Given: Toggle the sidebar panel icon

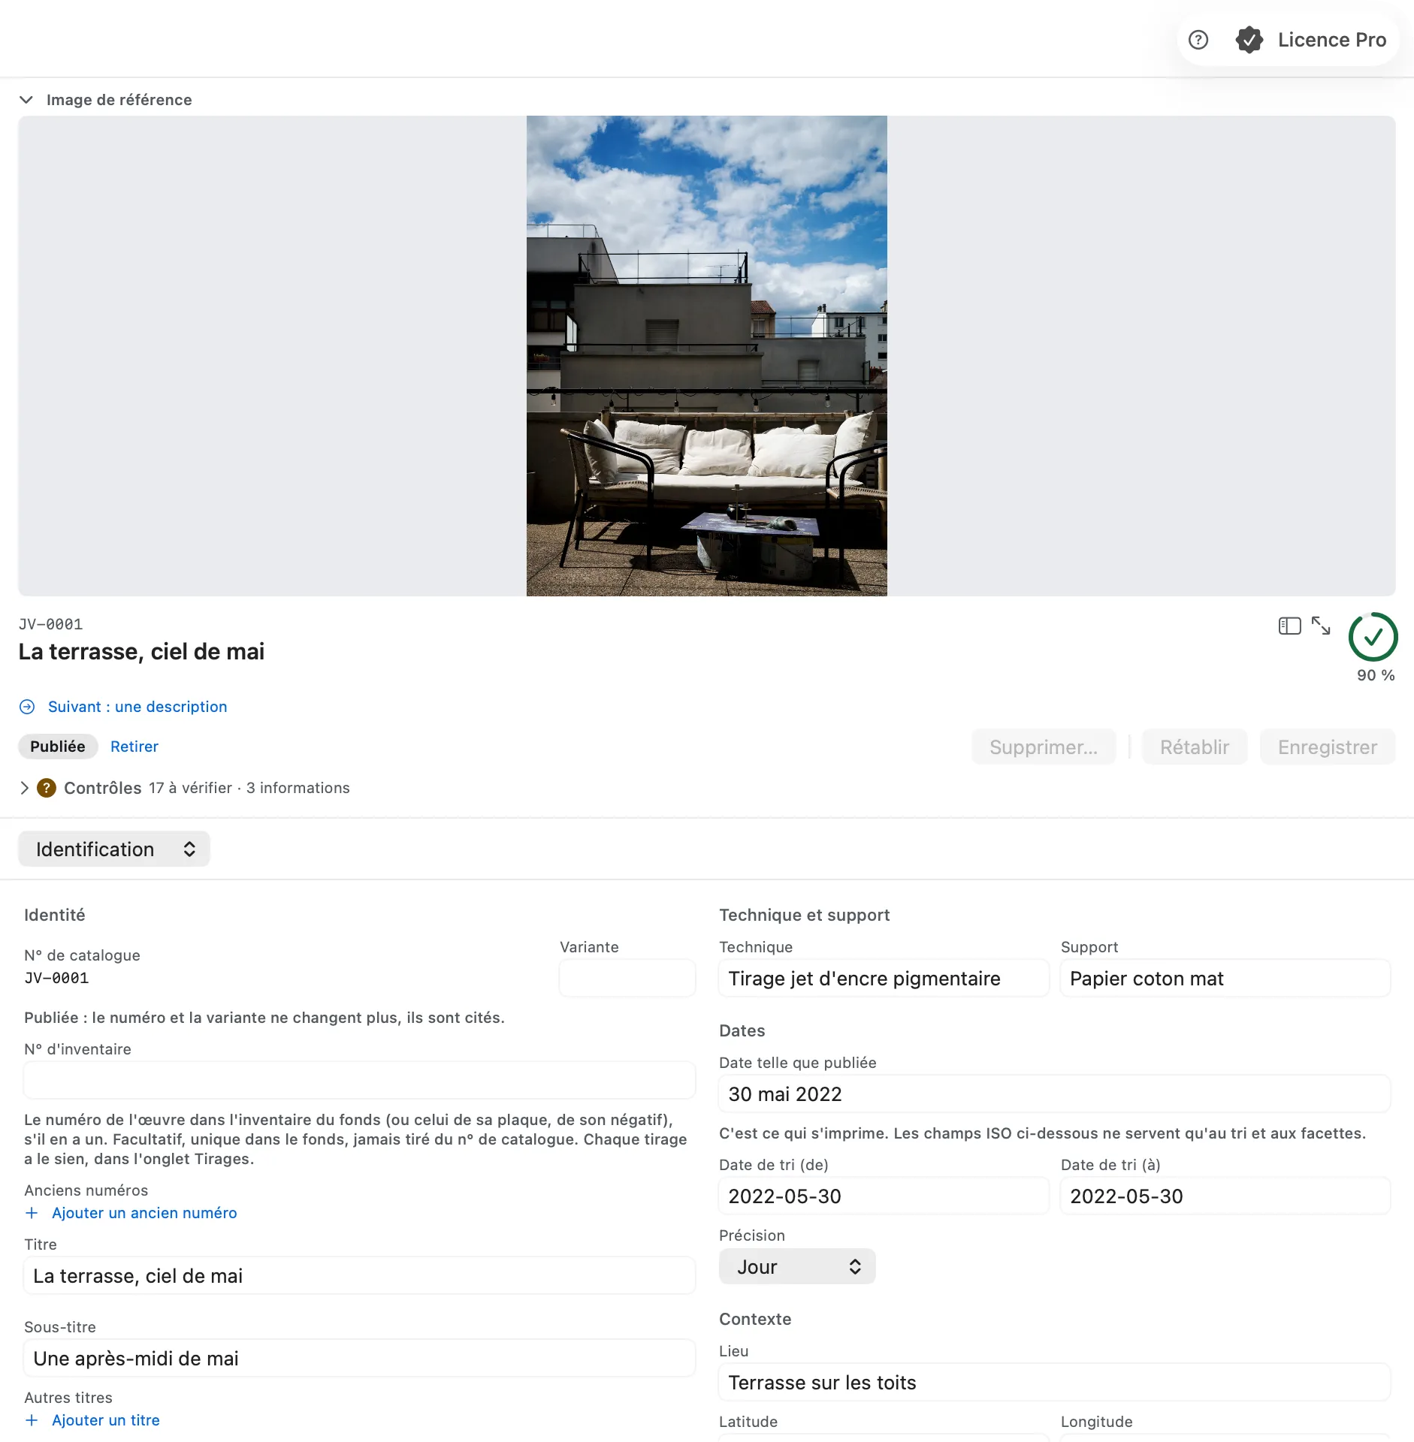Looking at the screenshot, I should [x=1289, y=626].
